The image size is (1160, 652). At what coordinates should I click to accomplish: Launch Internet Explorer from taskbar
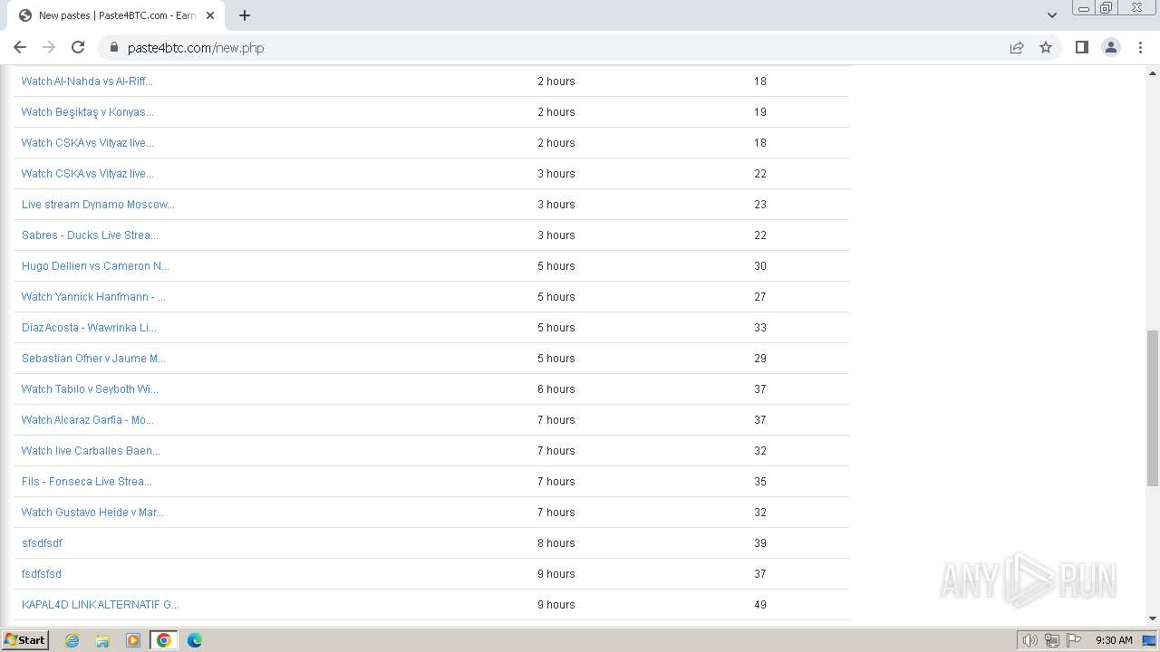[x=72, y=640]
